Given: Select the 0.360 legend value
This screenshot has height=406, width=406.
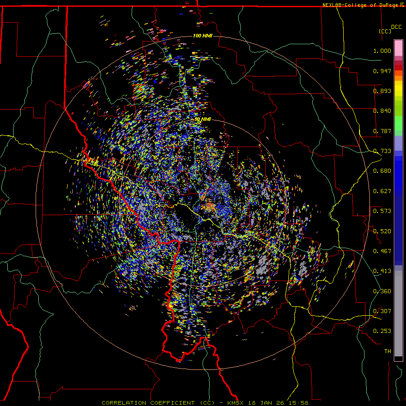Looking at the screenshot, I should point(382,291).
